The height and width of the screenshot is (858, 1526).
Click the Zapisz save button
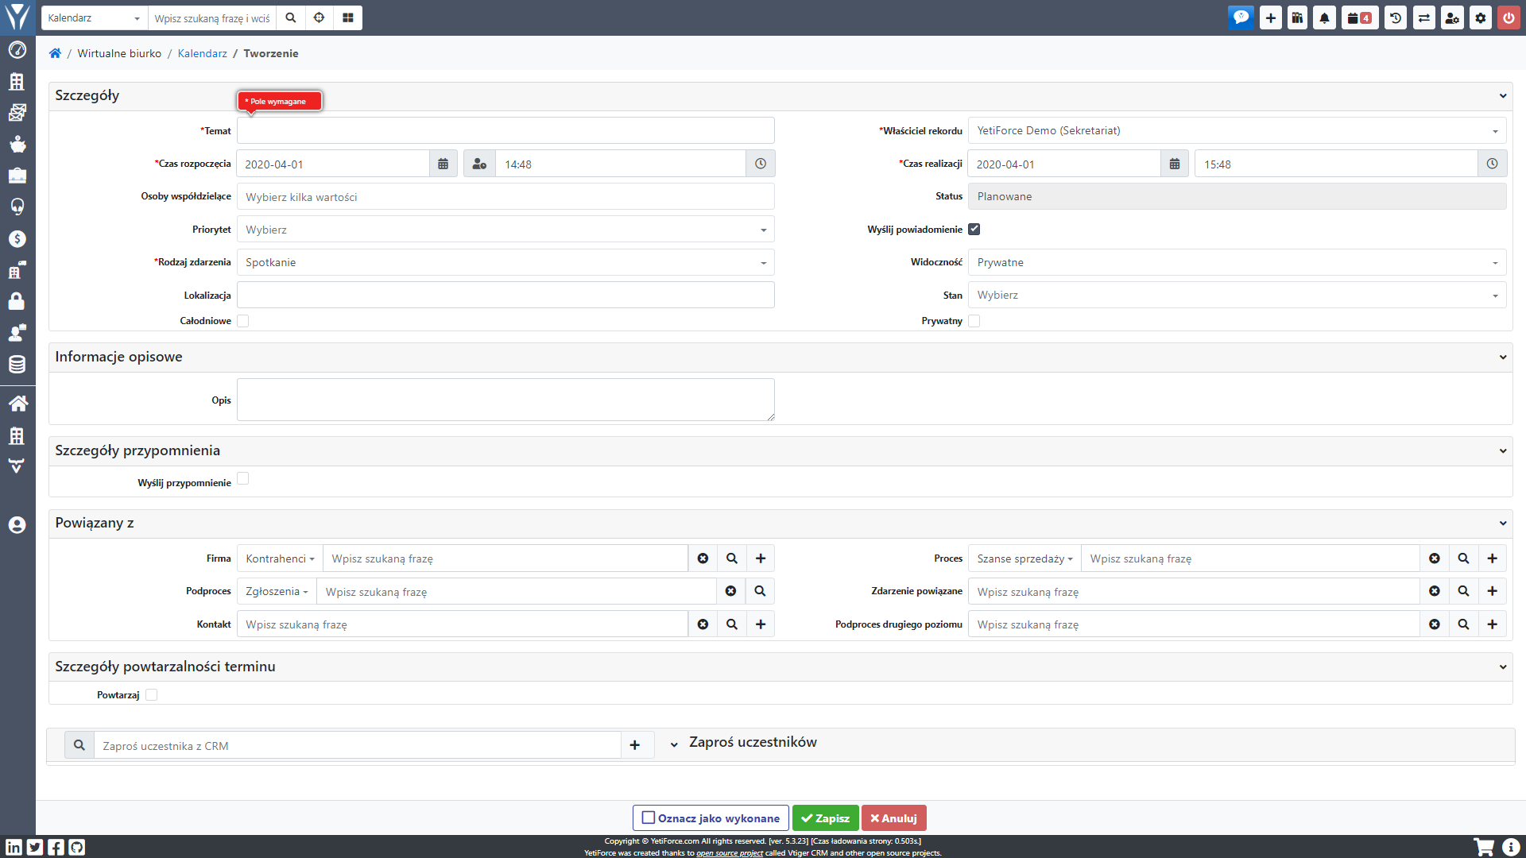pyautogui.click(x=825, y=818)
